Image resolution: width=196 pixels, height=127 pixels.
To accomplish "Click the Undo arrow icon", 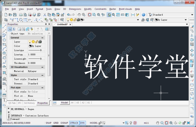I will 69,15.
